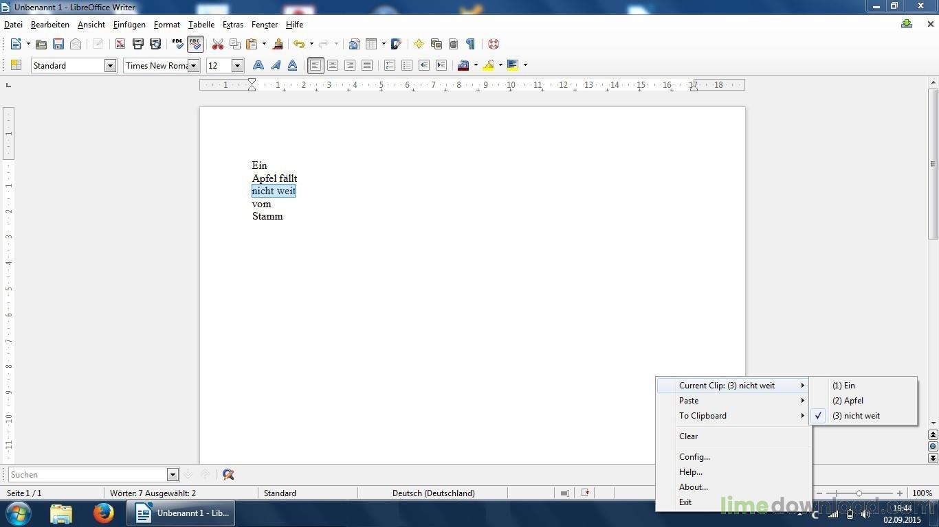Viewport: 939px width, 527px height.
Task: Click the zoom slider handle in status bar
Action: 859,493
